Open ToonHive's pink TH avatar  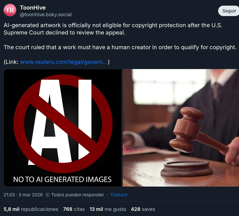click(10, 10)
